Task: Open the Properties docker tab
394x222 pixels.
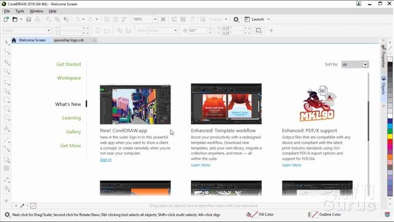Action: point(384,56)
